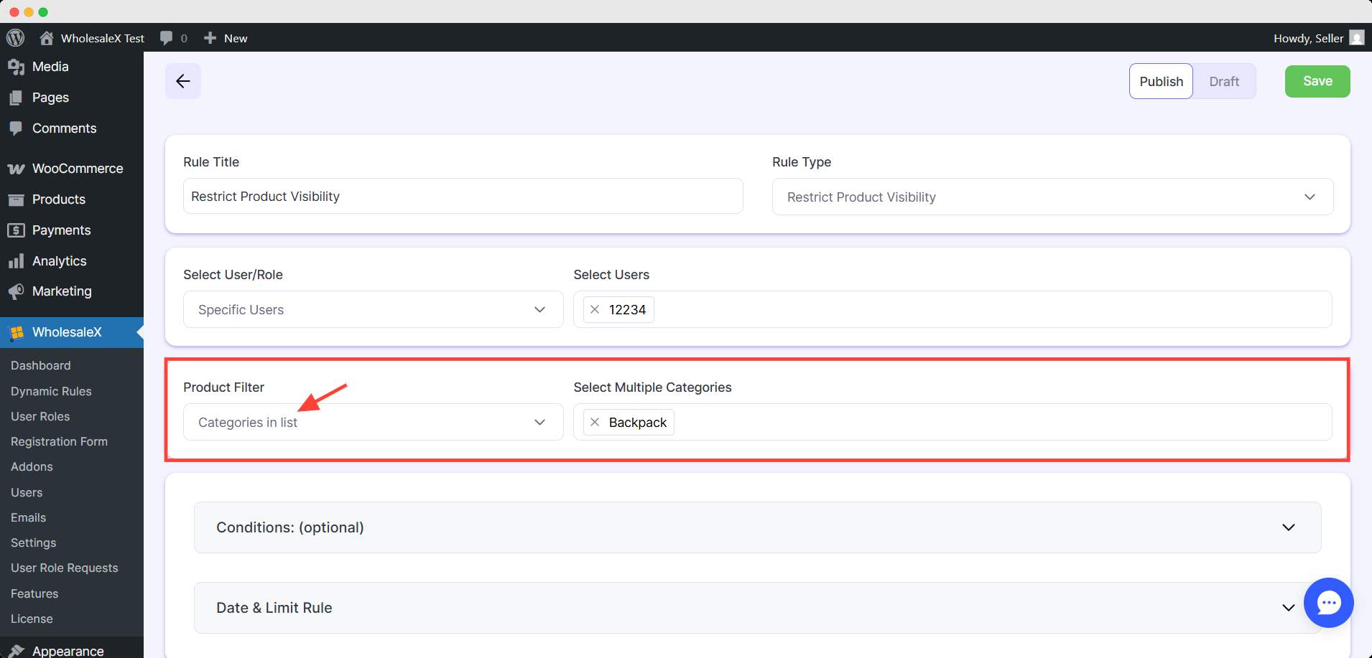
Task: Open the Select User/Role dropdown
Action: [x=373, y=309]
